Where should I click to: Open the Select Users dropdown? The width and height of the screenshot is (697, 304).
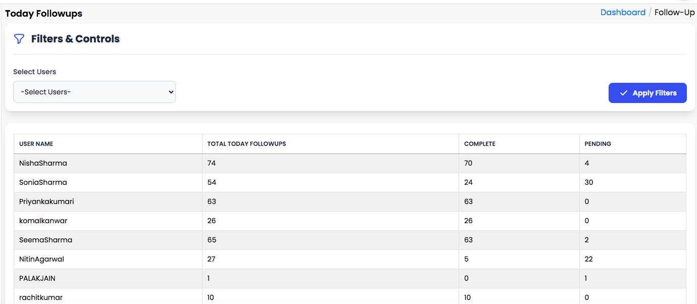94,92
